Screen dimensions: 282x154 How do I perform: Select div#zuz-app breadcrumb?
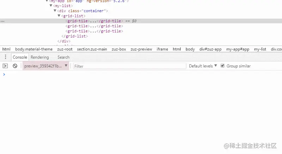click(x=210, y=49)
